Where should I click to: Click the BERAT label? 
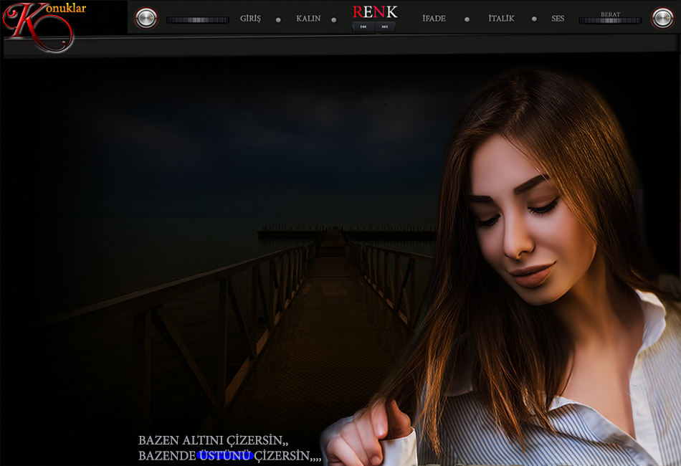click(x=611, y=14)
